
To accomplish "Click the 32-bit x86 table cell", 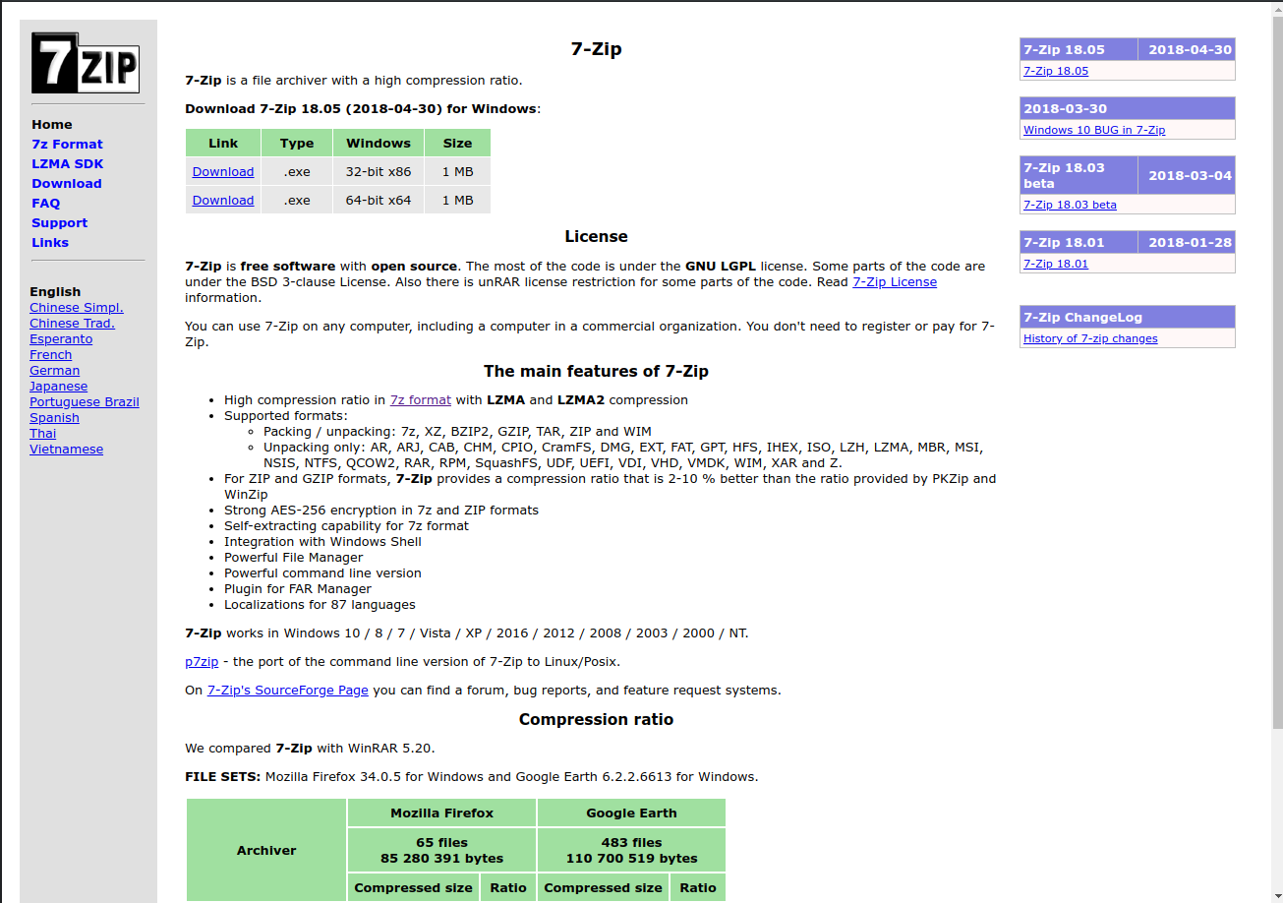I will pyautogui.click(x=379, y=172).
